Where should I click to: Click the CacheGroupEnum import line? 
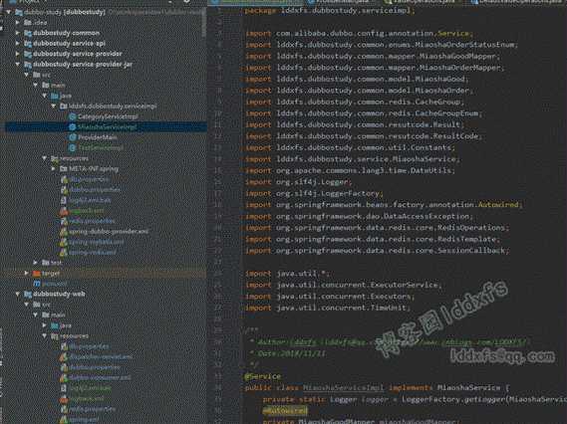364,113
